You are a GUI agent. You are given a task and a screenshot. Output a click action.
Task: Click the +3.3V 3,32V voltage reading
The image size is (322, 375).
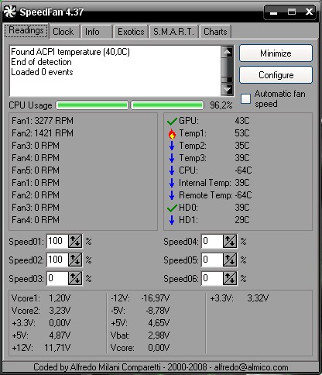[239, 298]
